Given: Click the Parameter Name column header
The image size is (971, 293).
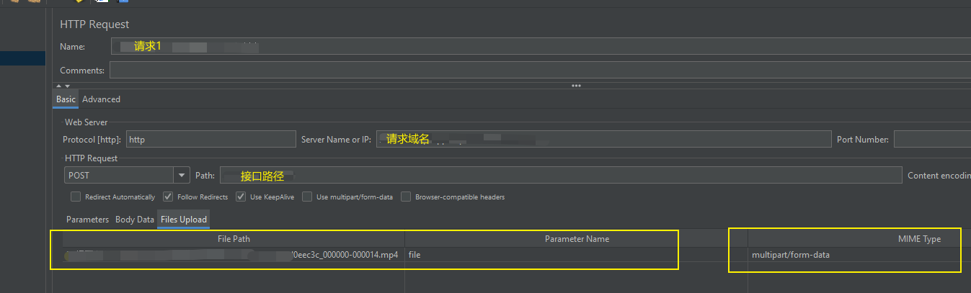Looking at the screenshot, I should click(x=577, y=239).
